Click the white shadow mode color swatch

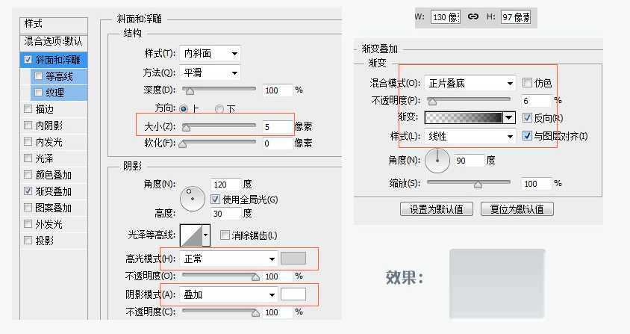point(293,294)
